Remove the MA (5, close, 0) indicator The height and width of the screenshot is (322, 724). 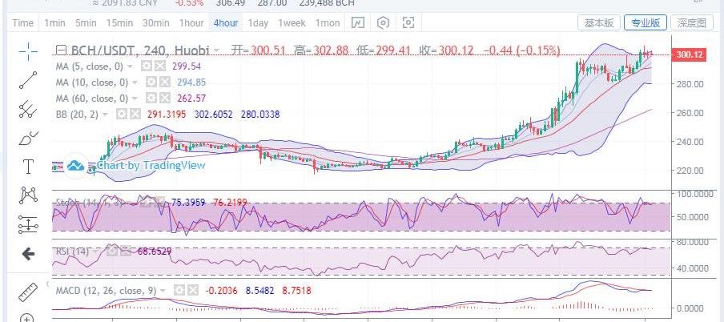(162, 66)
